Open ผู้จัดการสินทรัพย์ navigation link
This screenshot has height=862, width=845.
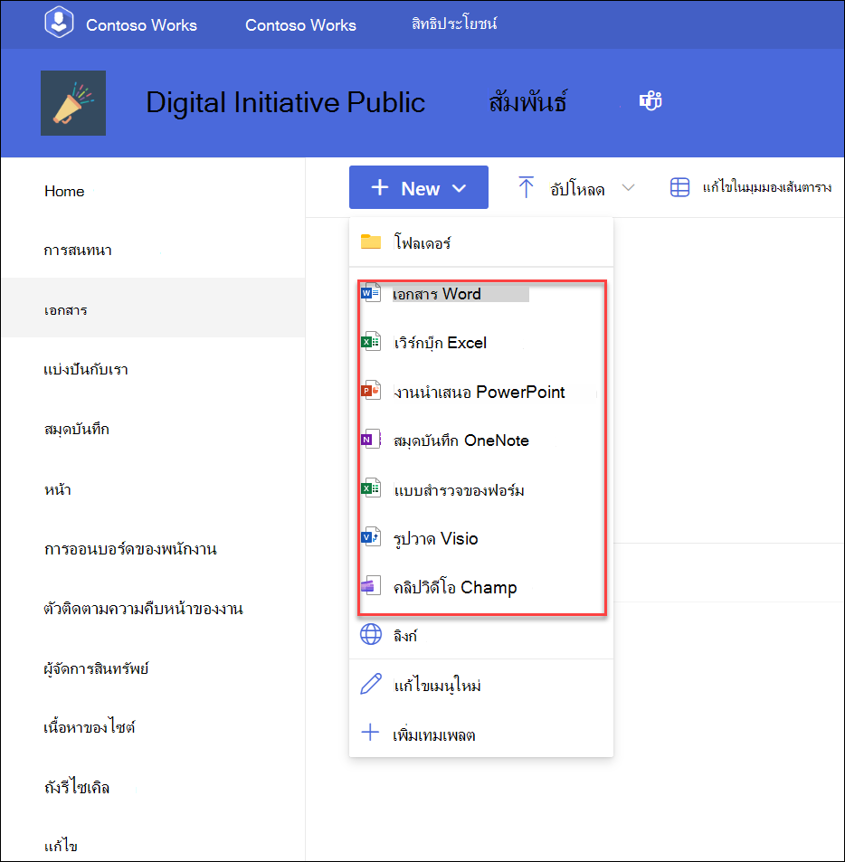point(96,668)
